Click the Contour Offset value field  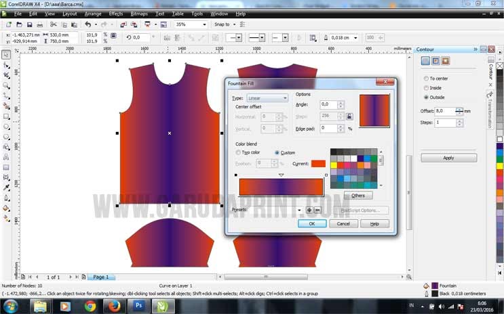coord(445,111)
